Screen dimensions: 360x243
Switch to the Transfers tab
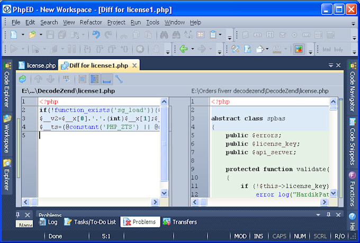click(x=180, y=222)
